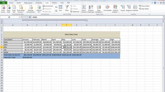Click Clear filter button
This screenshot has height=92, width=165.
click(73, 6)
